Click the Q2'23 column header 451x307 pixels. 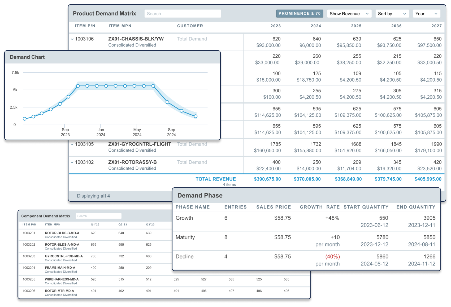(x=123, y=224)
